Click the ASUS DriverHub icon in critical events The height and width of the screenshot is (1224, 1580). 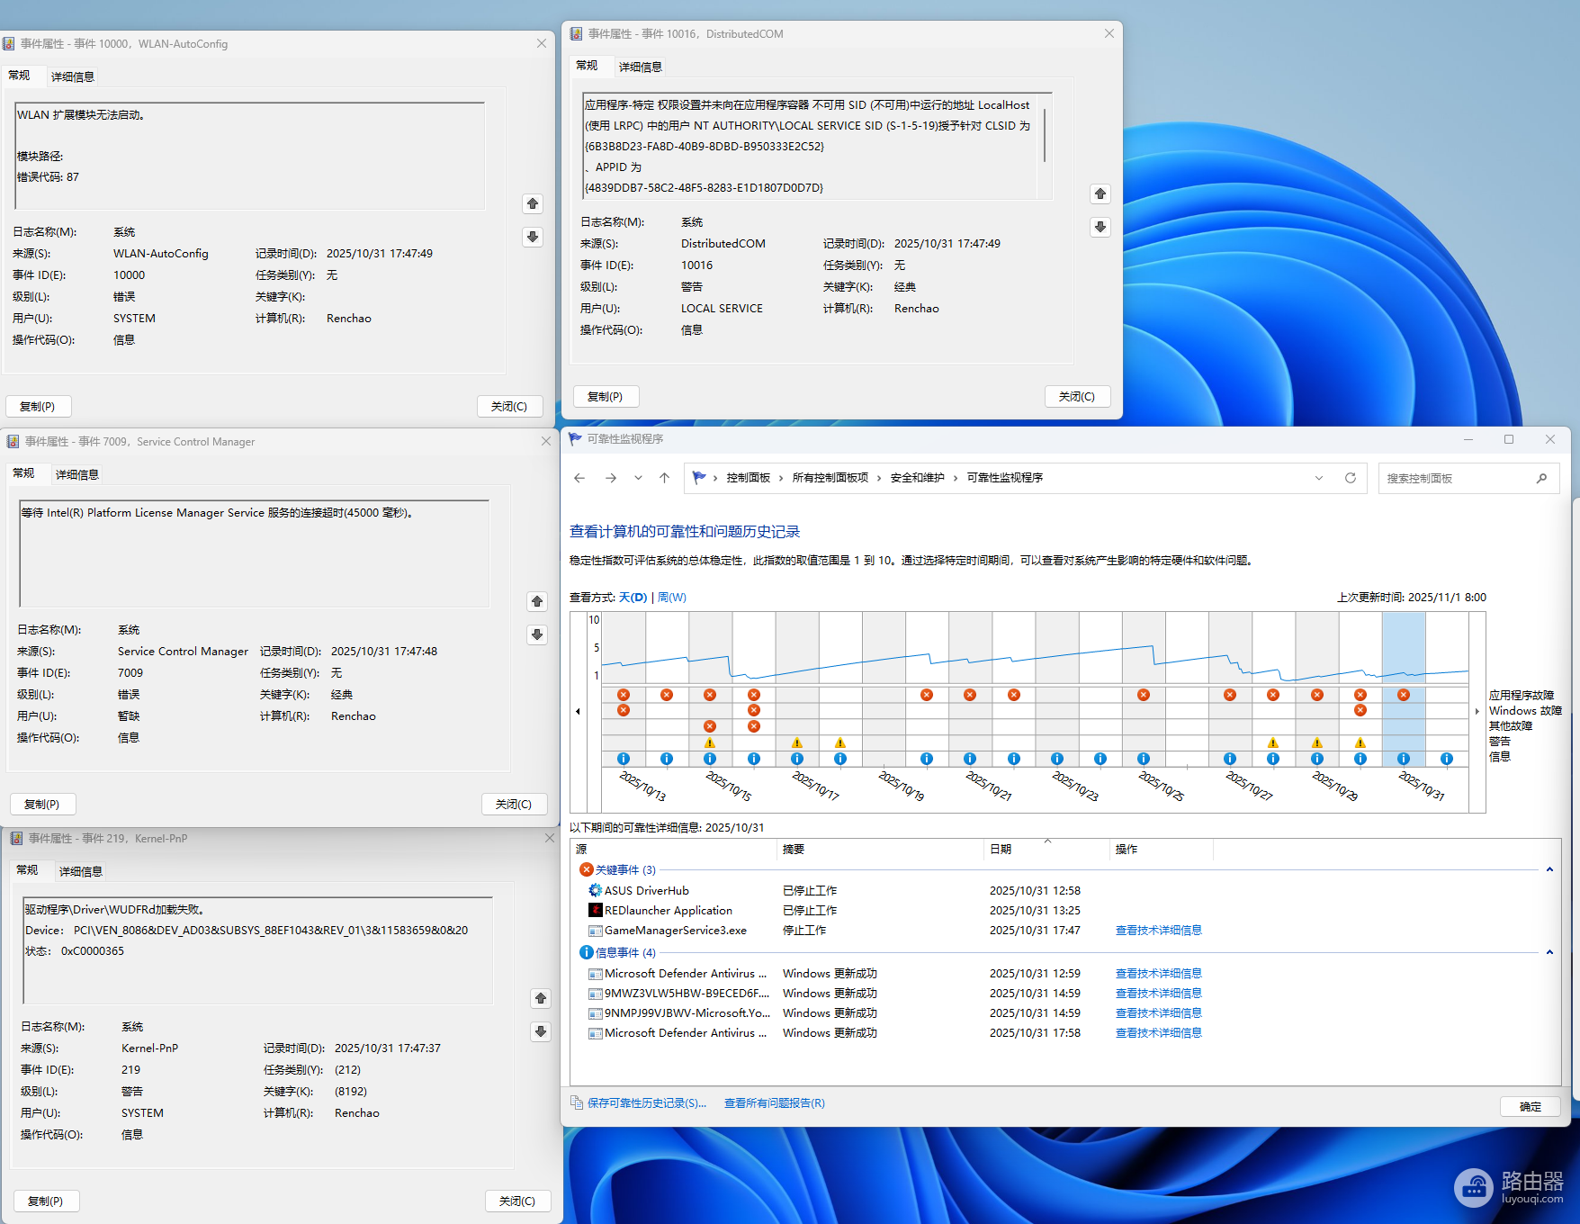pyautogui.click(x=595, y=890)
